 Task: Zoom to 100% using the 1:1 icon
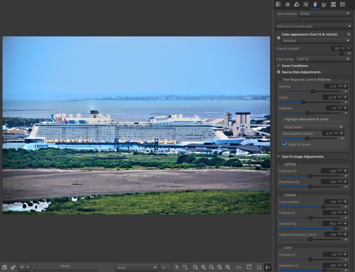(228, 267)
